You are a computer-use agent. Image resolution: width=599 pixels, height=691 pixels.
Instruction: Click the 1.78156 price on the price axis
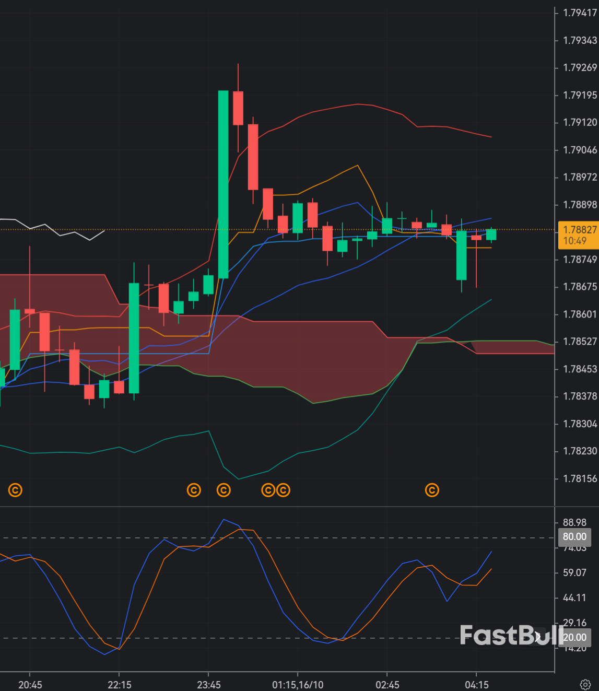tap(580, 478)
